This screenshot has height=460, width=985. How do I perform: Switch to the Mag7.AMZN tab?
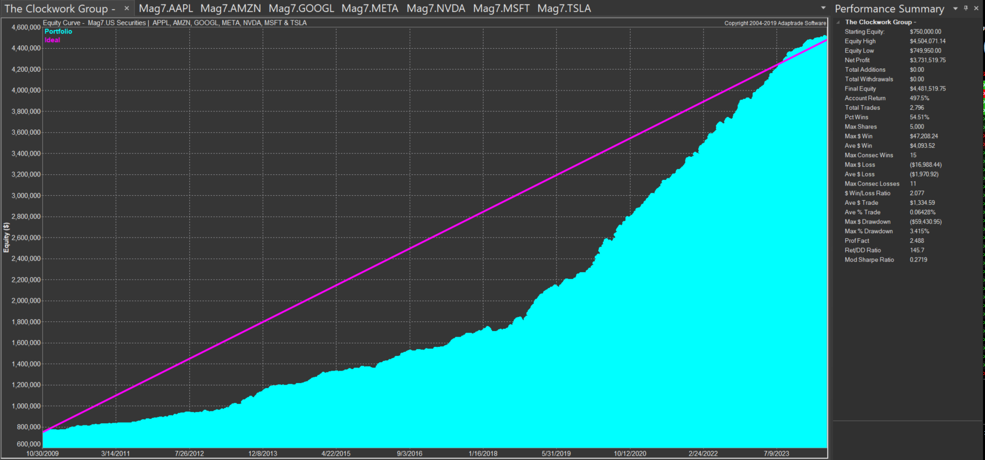coord(231,8)
